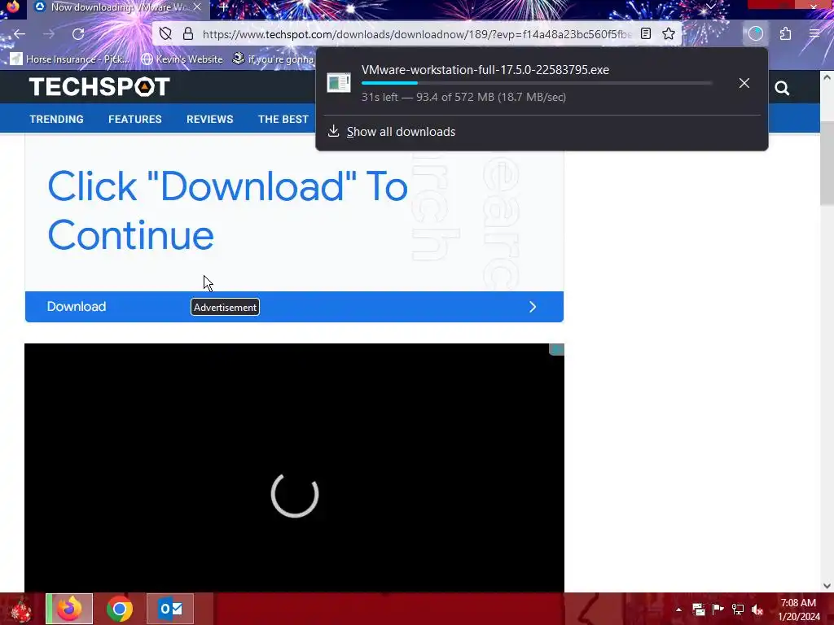Image resolution: width=834 pixels, height=625 pixels.
Task: Open a new tab with plus
Action: click(x=223, y=7)
